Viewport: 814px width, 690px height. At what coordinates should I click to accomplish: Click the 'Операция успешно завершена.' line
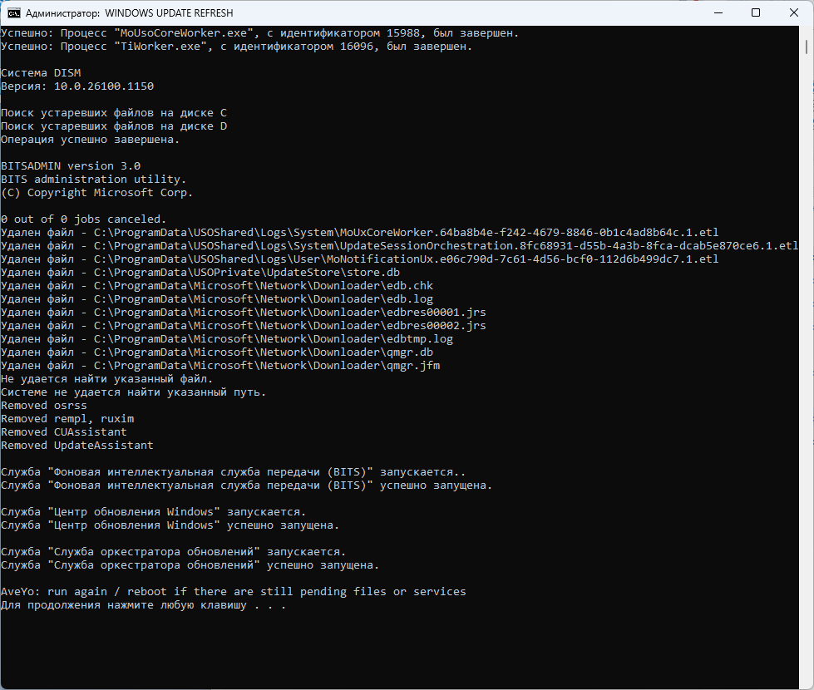coord(90,140)
